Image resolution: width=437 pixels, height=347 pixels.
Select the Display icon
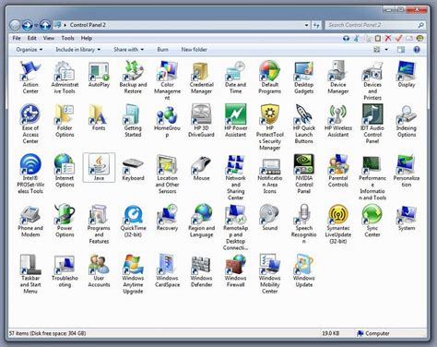tap(407, 75)
